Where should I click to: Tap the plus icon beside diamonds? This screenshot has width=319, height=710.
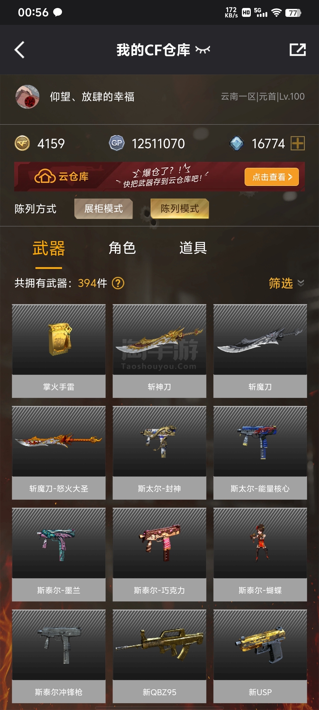298,143
